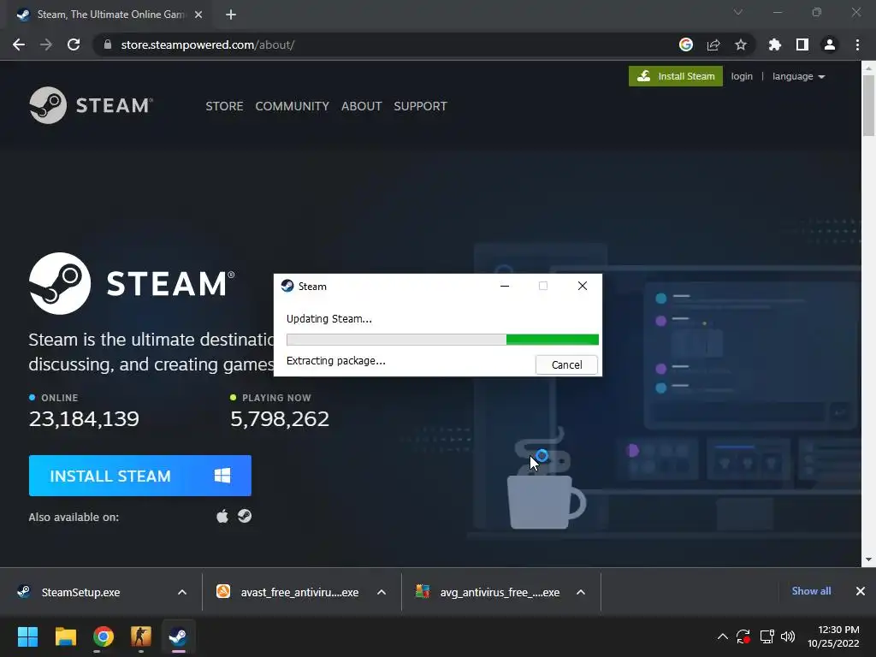876x657 pixels.
Task: Open the COMMUNITY menu
Action: (x=293, y=106)
